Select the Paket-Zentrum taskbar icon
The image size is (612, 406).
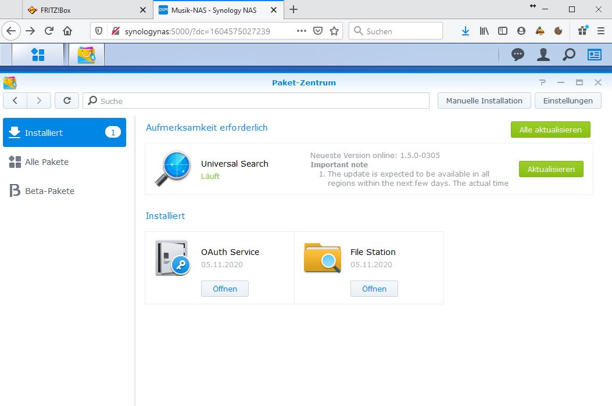click(x=86, y=55)
